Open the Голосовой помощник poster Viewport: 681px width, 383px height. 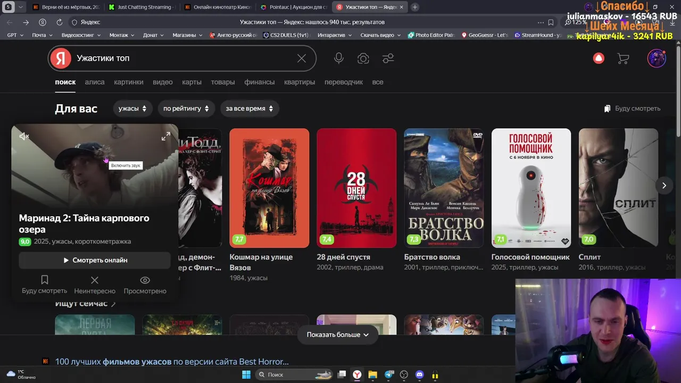531,188
